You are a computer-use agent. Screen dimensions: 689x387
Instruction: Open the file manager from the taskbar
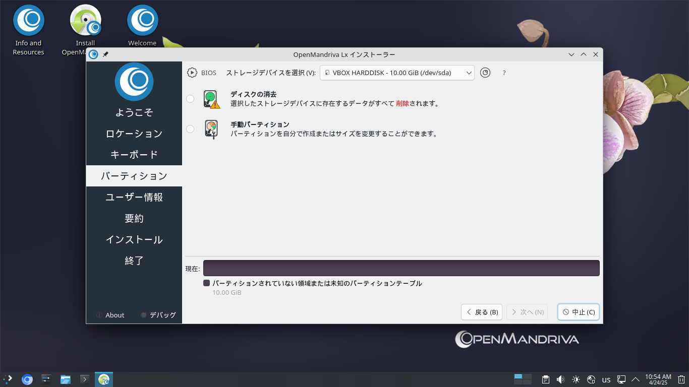click(x=66, y=379)
